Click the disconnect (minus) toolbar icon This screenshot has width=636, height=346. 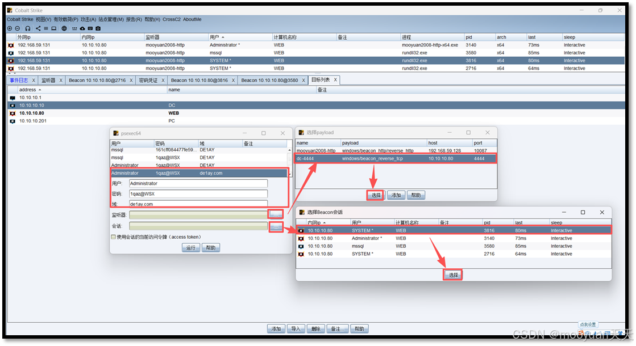[x=18, y=28]
